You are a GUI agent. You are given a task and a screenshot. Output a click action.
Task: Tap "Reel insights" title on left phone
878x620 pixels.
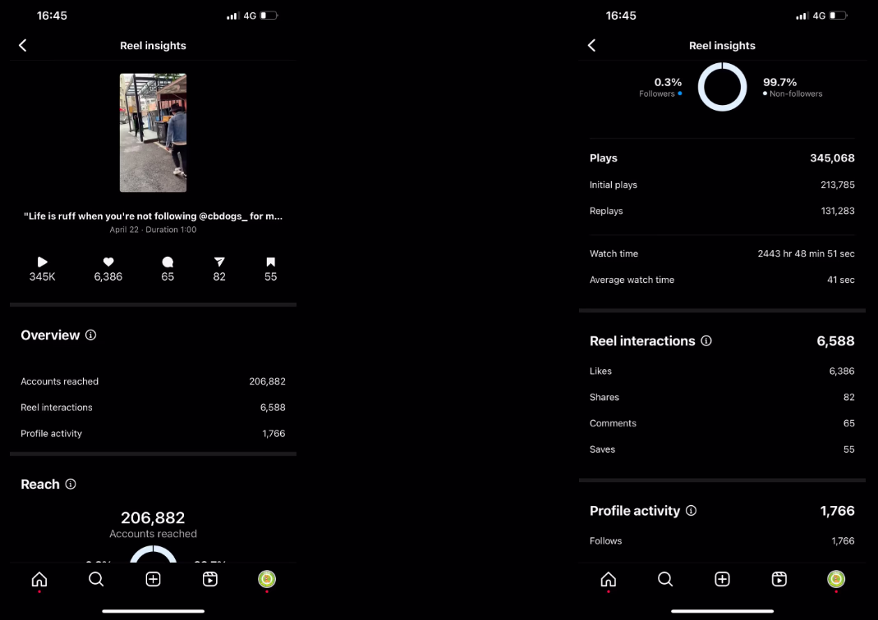click(x=153, y=46)
